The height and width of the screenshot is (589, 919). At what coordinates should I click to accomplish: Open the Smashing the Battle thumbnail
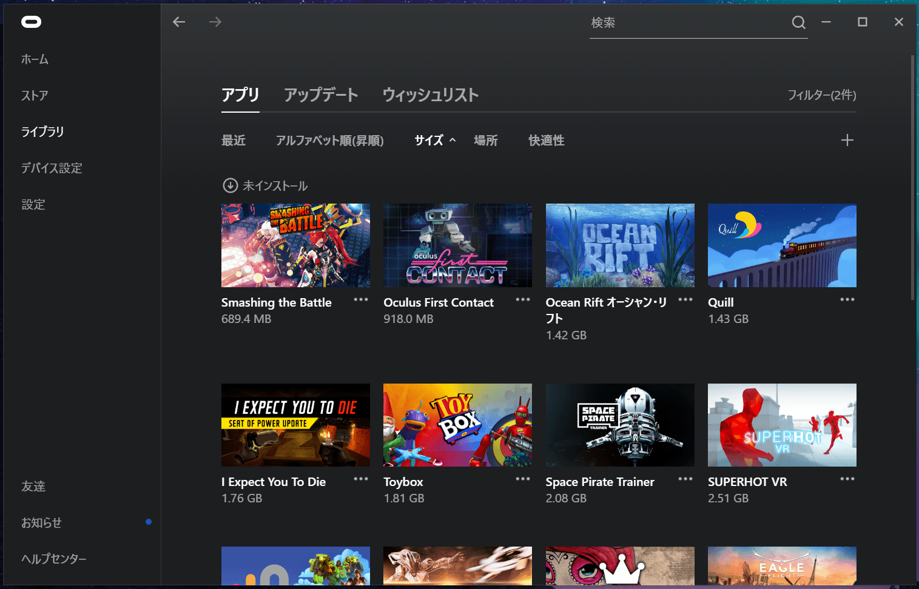tap(295, 245)
